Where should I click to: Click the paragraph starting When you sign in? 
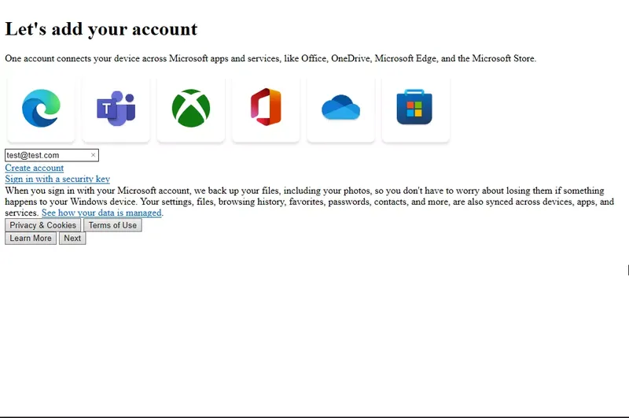click(309, 202)
